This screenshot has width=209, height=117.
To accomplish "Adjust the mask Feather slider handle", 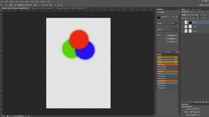I will (158, 31).
